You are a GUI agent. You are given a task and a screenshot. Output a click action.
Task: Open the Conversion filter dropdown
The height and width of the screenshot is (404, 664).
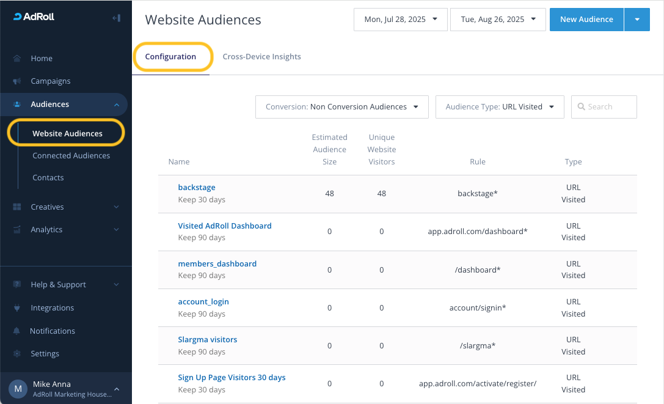point(341,107)
